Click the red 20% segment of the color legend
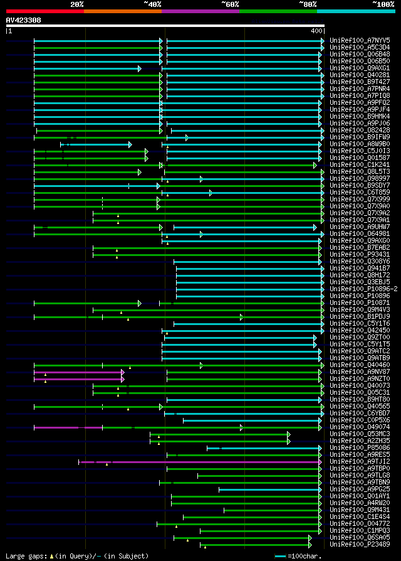 [x=45, y=11]
